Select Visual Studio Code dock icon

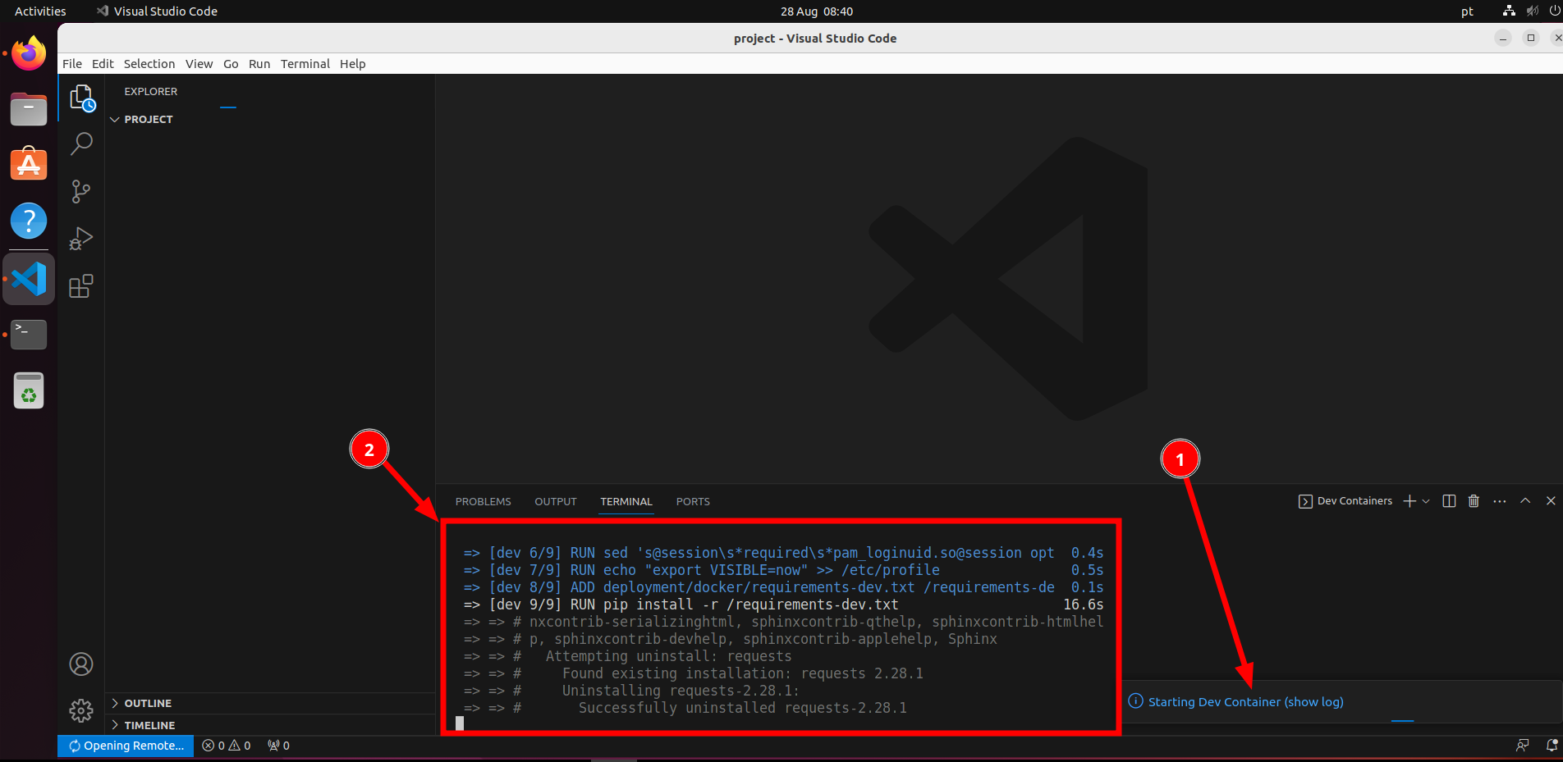[29, 279]
